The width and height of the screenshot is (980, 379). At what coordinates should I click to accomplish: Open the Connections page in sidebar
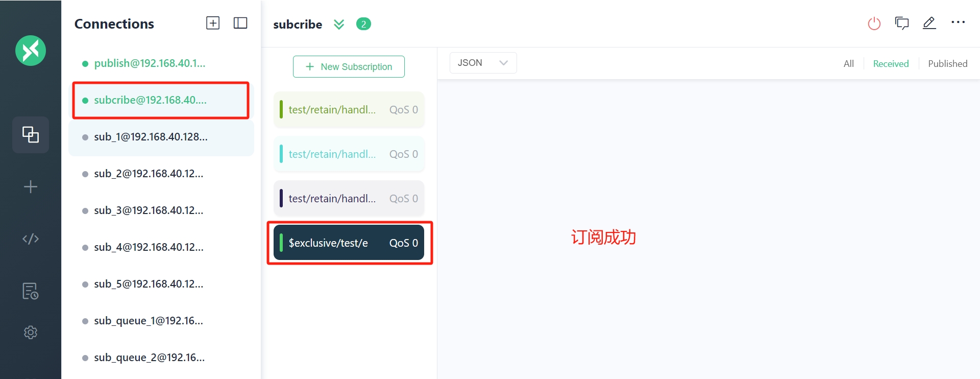31,135
